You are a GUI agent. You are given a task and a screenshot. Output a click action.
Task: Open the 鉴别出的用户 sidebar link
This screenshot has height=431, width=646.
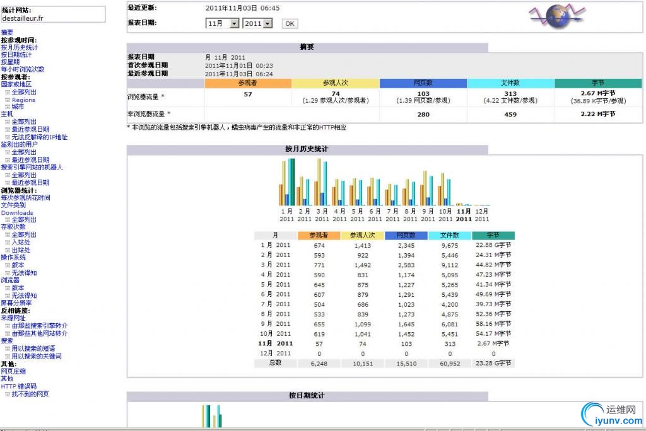20,144
